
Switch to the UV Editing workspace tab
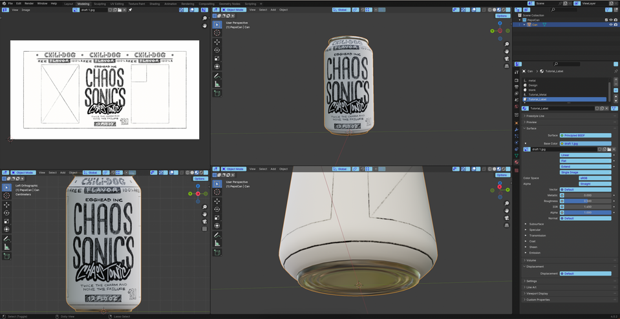116,4
